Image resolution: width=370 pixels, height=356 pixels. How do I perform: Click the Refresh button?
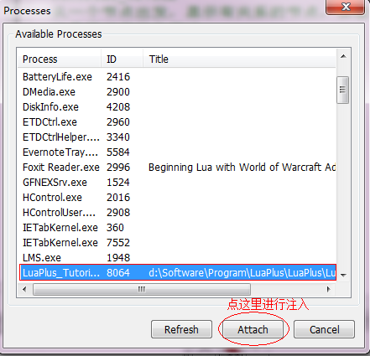[x=181, y=329]
